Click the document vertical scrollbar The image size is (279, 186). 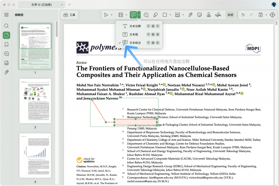tap(276, 23)
